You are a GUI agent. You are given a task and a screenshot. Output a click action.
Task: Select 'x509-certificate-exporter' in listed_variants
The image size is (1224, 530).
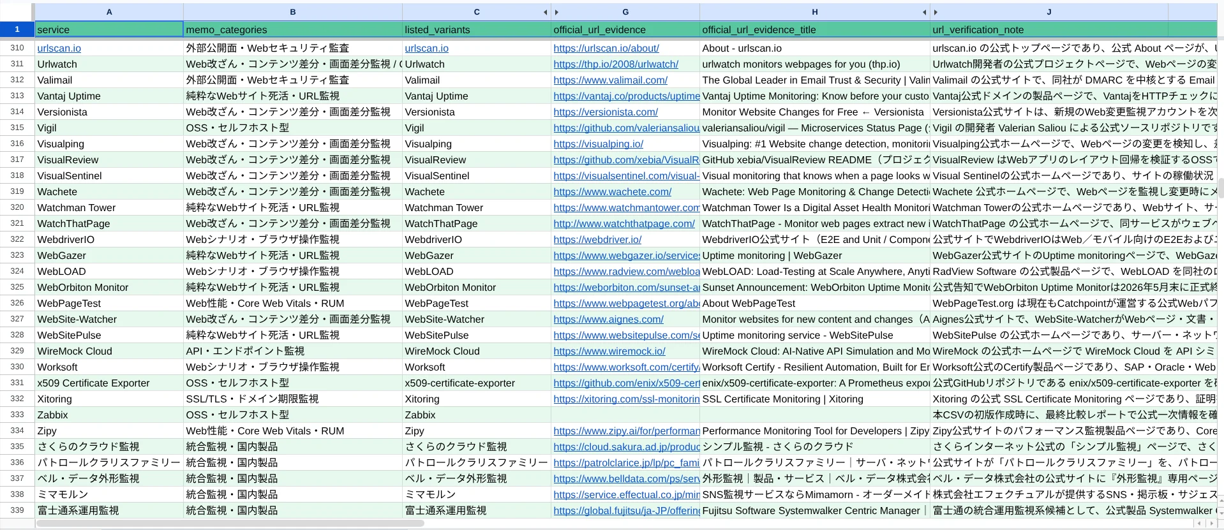[477, 383]
